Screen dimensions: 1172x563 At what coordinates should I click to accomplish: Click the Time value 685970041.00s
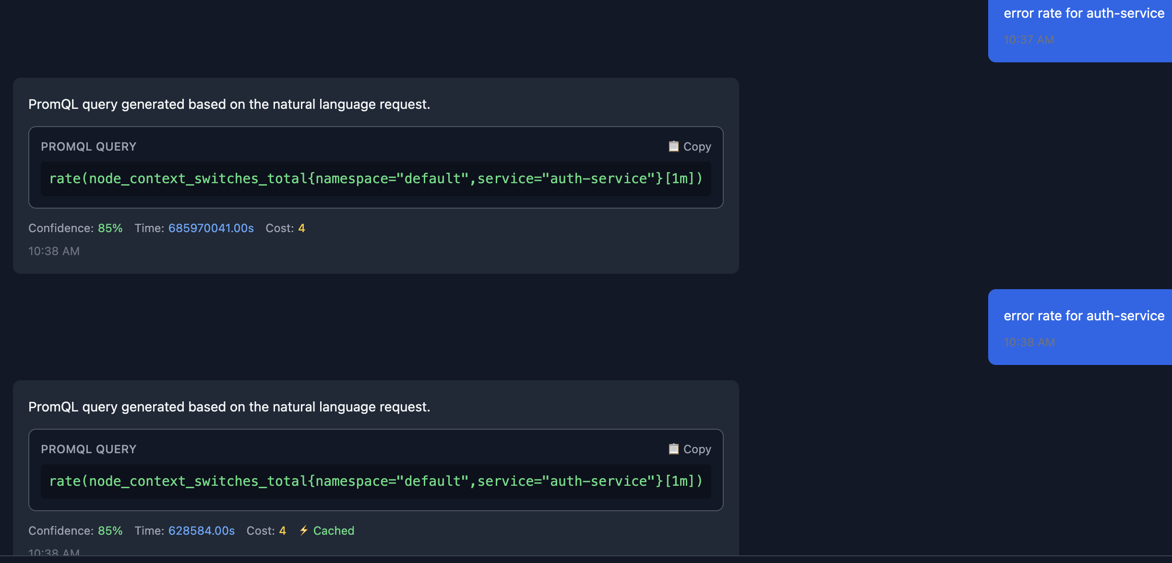coord(211,228)
